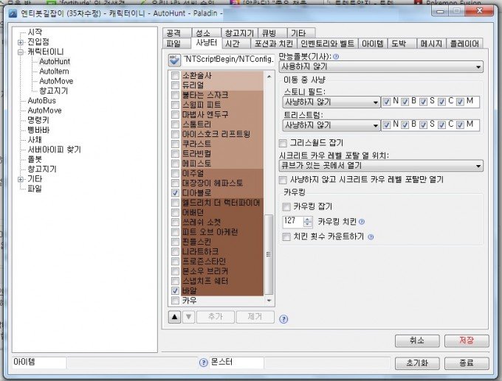502x381 pixels.
Task: Enable the 그리스월드 잡기 checkbox
Action: [283, 142]
